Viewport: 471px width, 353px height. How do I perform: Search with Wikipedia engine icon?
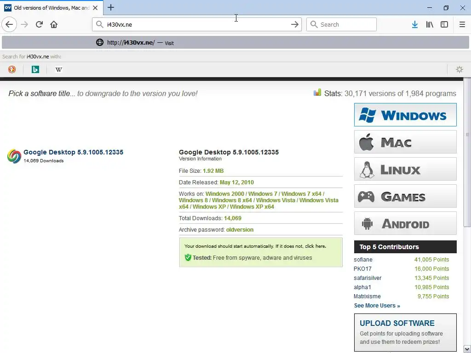(x=59, y=70)
